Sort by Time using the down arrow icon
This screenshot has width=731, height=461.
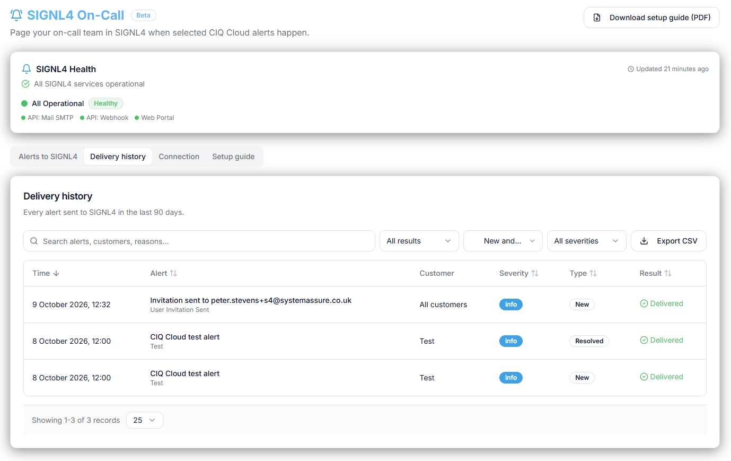coord(56,273)
